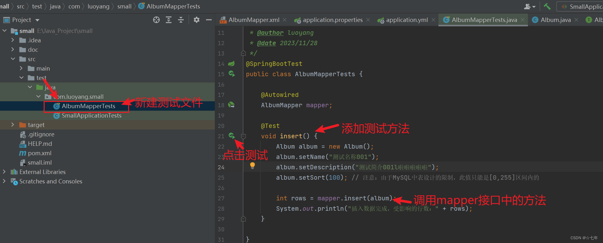This screenshot has height=243, width=603.
Task: Click 'test' in the breadcrumb path
Action: tap(37, 6)
